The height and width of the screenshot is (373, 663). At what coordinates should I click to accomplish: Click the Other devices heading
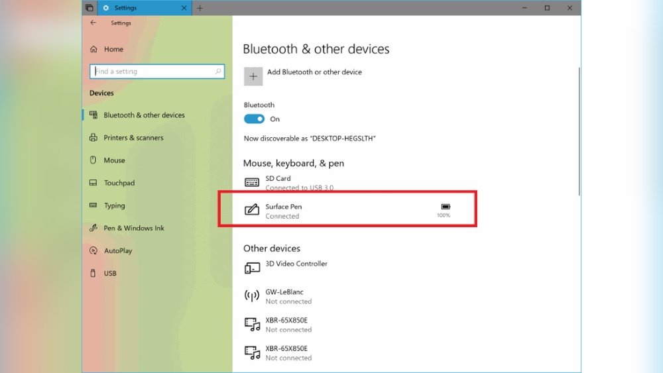pyautogui.click(x=271, y=248)
